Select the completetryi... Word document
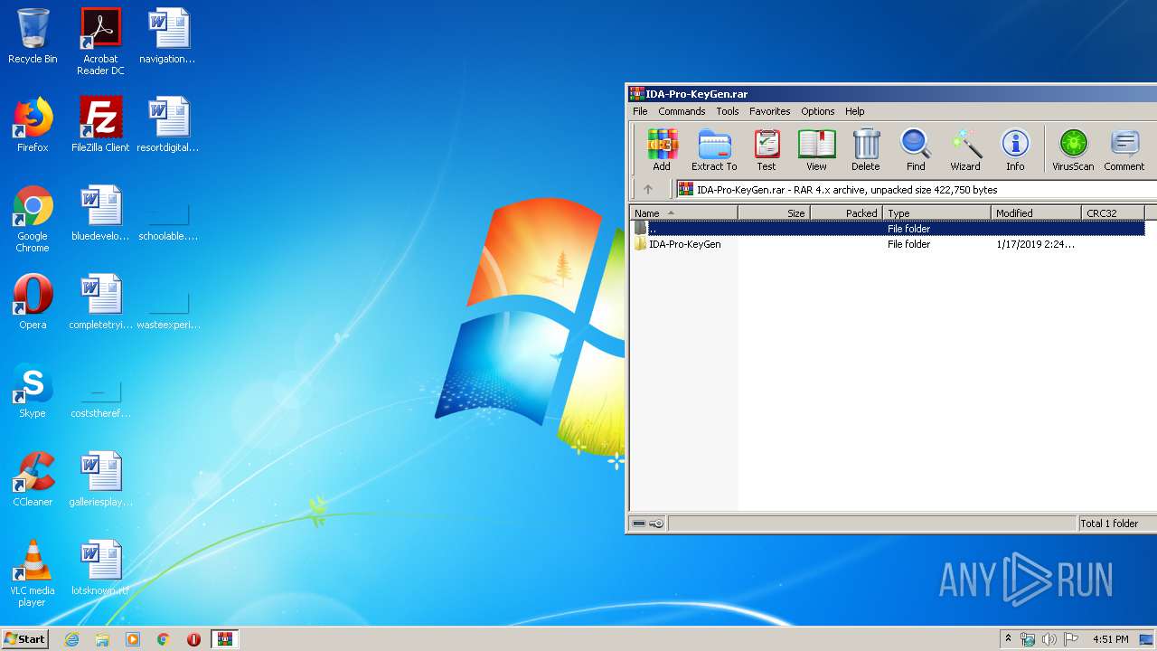Viewport: 1157px width, 651px height. [100, 302]
